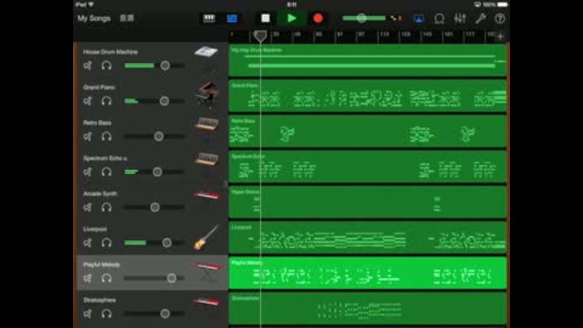This screenshot has width=583, height=328.
Task: Select the highlighted Playful Melody region
Action: pos(368,273)
